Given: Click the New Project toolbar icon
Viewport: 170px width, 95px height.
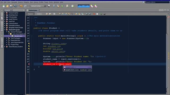Looking at the screenshot, I should 7,6.
